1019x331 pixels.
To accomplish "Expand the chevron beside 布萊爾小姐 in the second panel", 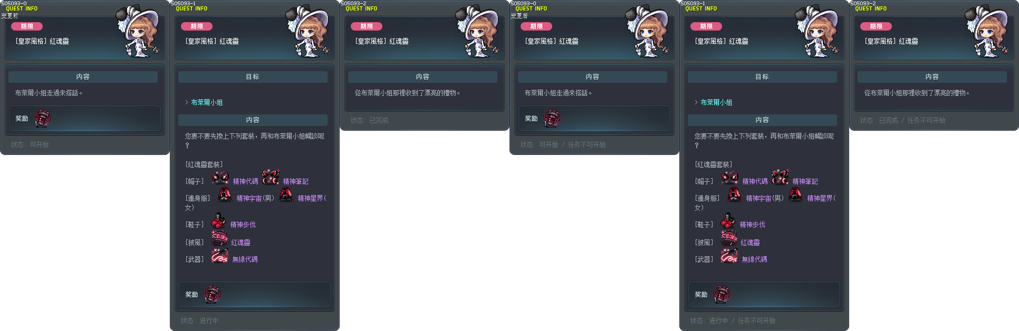I will (187, 102).
